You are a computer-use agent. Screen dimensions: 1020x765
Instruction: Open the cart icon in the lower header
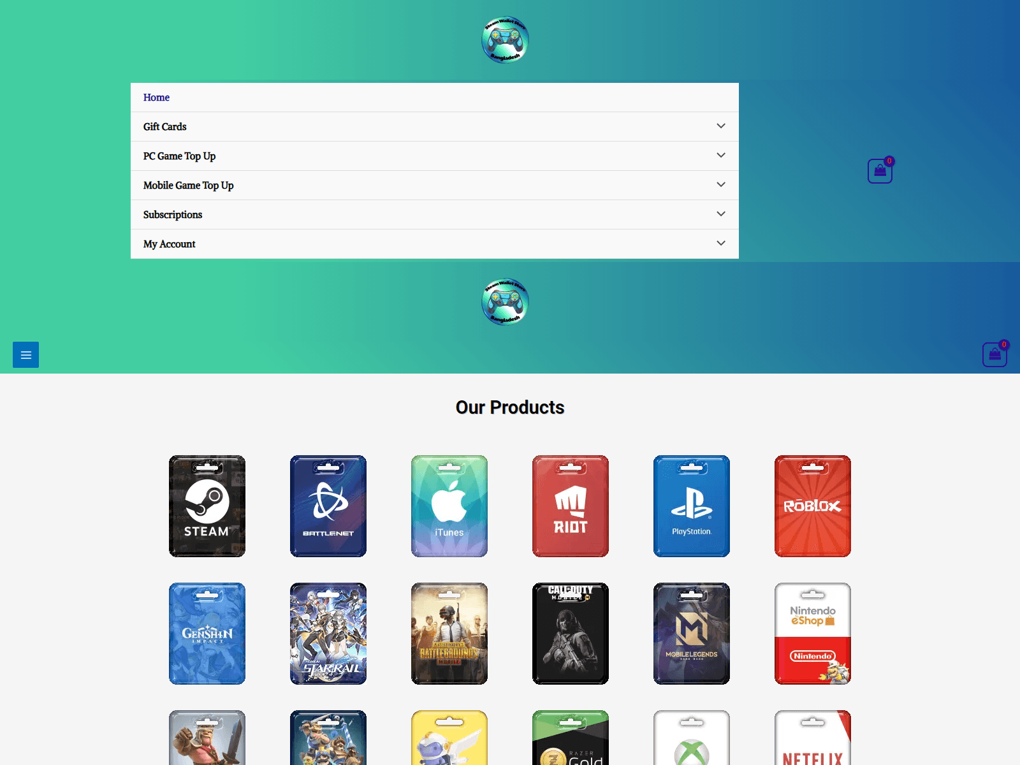[x=994, y=354]
